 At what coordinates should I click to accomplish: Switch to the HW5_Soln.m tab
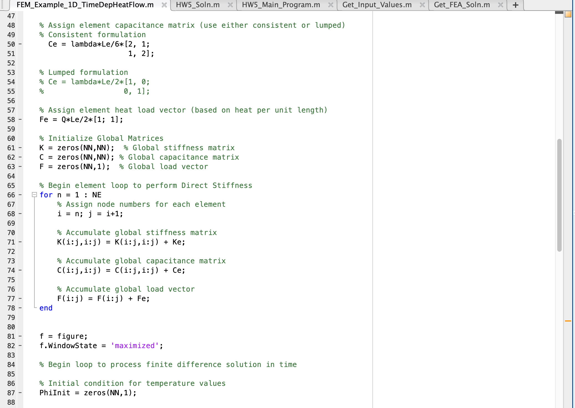[x=198, y=5]
